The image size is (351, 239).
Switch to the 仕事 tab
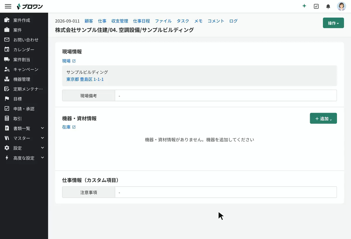coord(102,21)
